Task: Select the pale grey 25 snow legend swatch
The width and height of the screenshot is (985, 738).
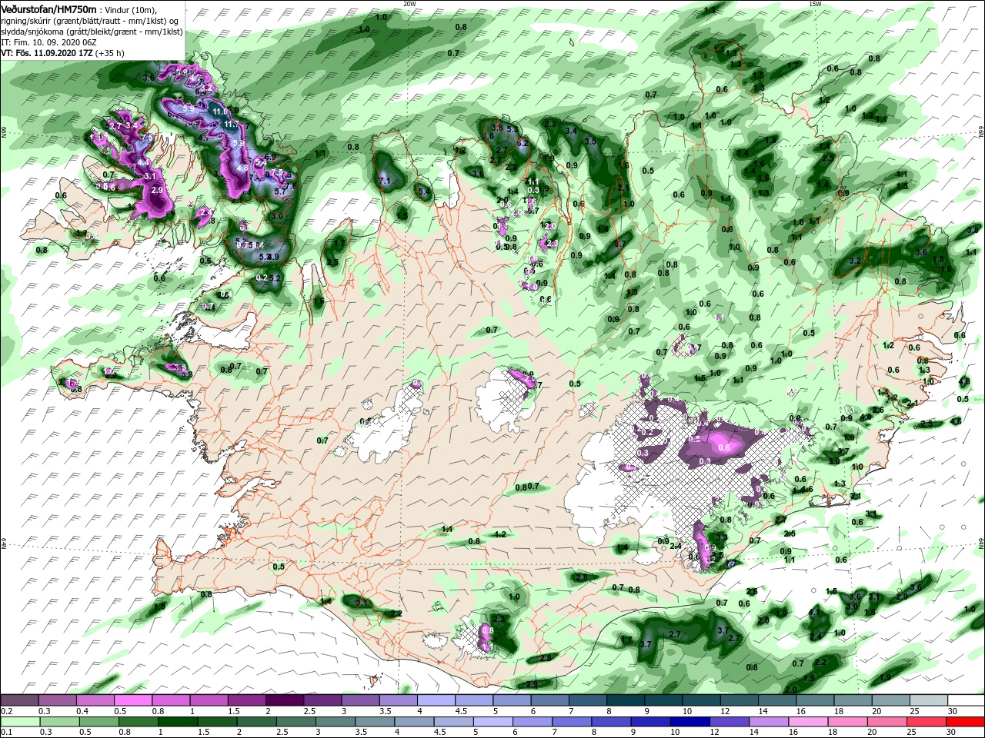Action: pyautogui.click(x=928, y=700)
